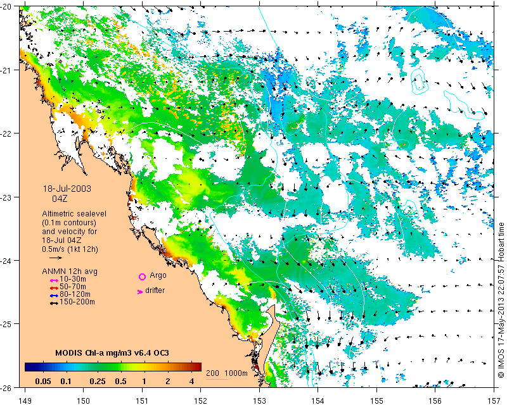Click the magenta Argo circle marker
This screenshot has width=507, height=405.
tap(142, 277)
